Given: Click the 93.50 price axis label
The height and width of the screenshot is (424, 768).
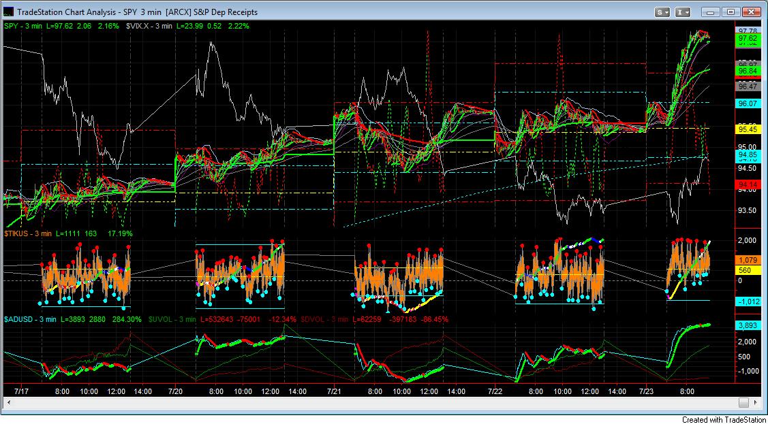Looking at the screenshot, I should click(749, 211).
